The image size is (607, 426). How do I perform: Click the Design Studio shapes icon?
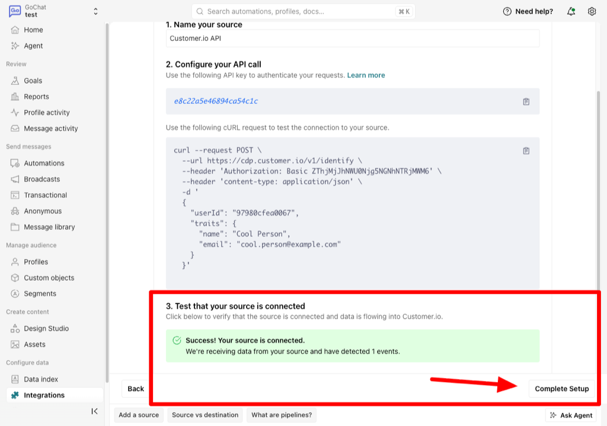pyautogui.click(x=15, y=328)
